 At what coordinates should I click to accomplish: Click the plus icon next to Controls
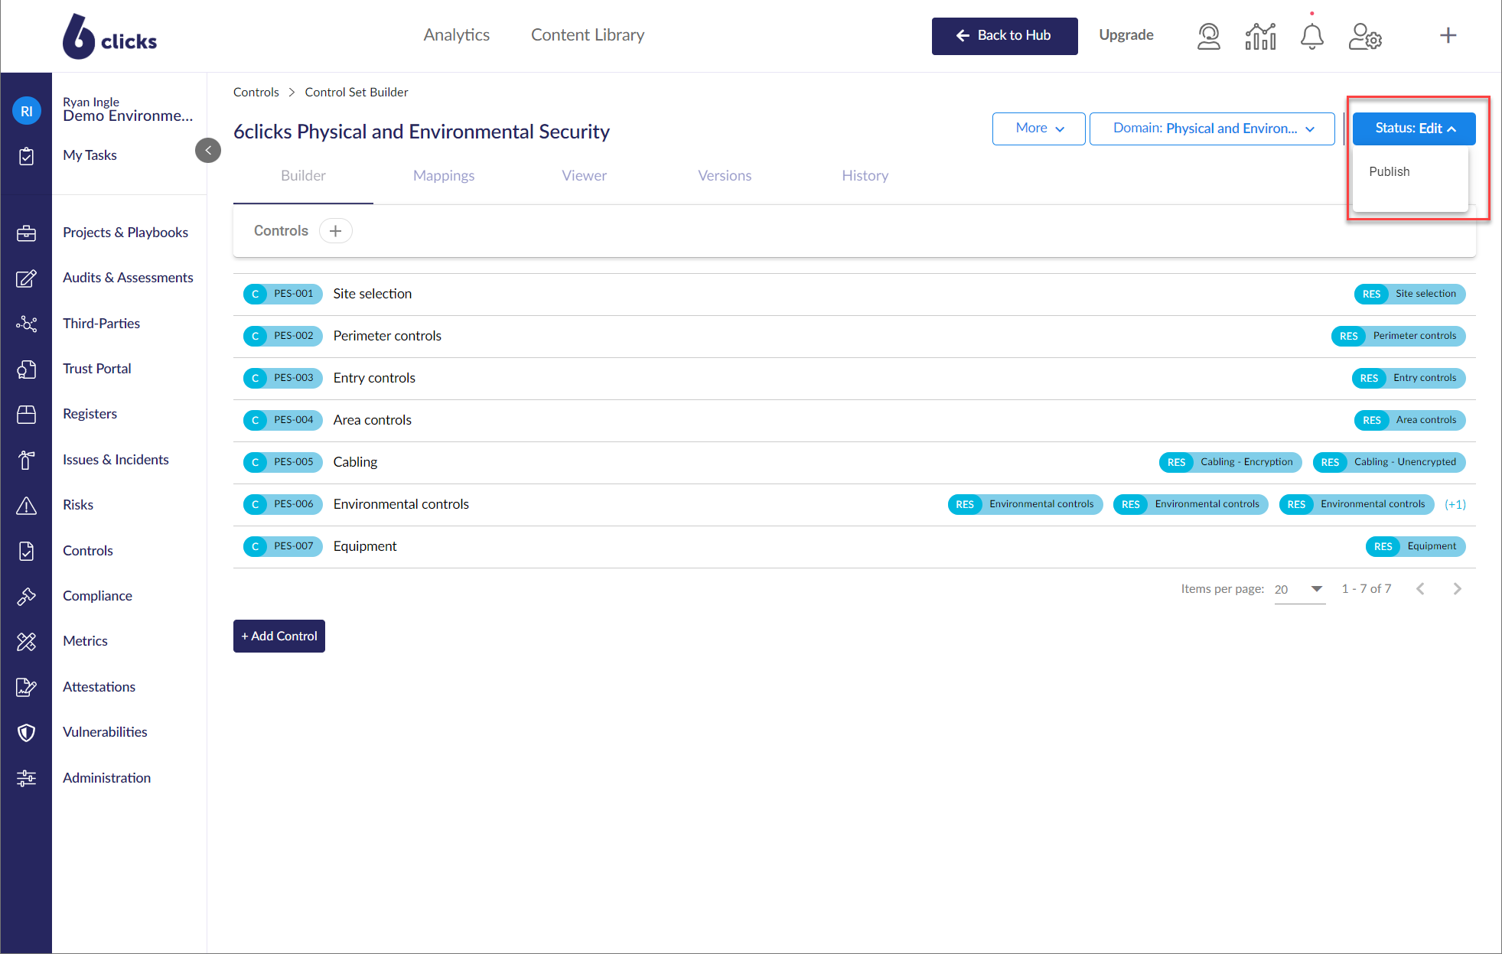[335, 230]
